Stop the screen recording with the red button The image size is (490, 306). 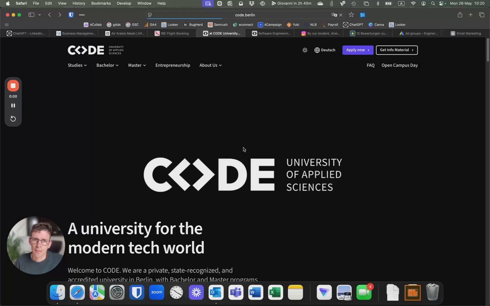[x=13, y=86]
